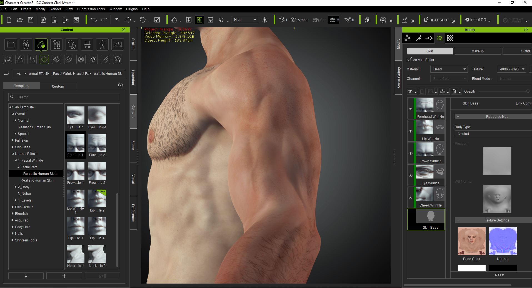The image size is (532, 288).
Task: Switch to the Custom content tab
Action: [58, 86]
